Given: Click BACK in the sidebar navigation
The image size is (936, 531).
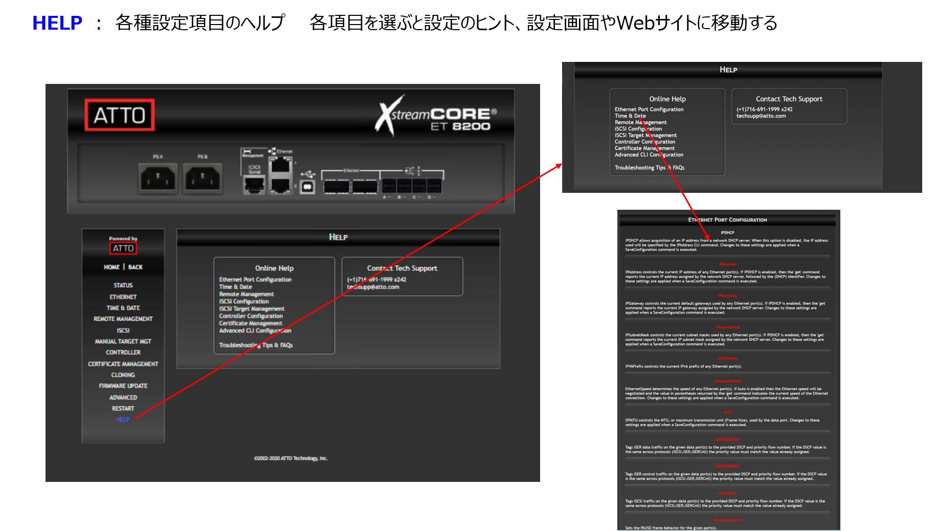Looking at the screenshot, I should point(136,267).
